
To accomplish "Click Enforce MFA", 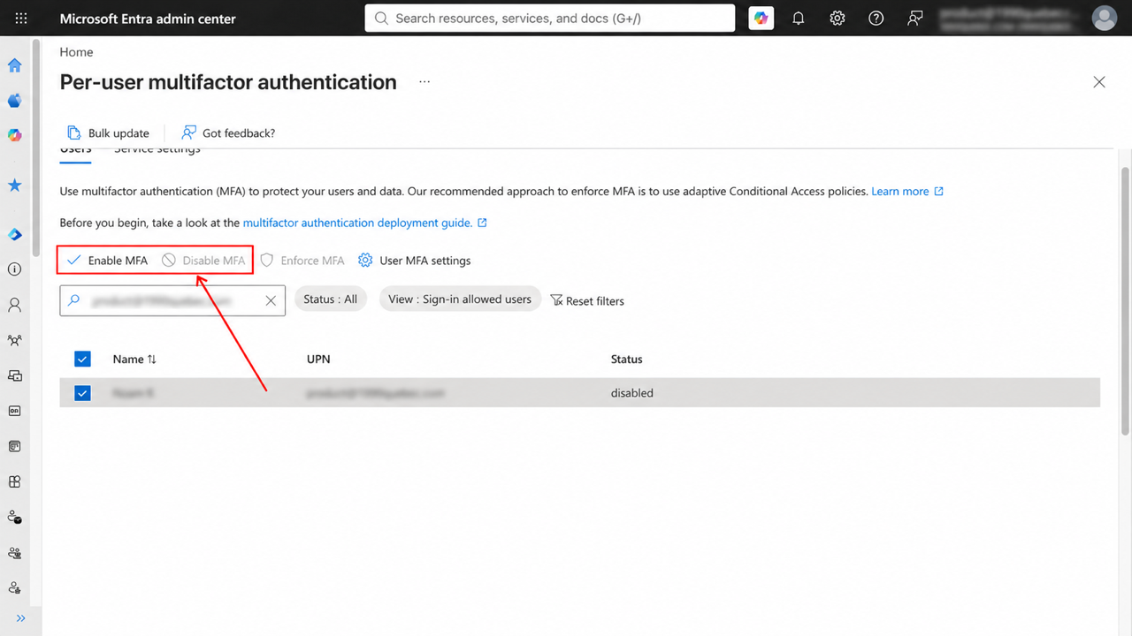I will (302, 261).
